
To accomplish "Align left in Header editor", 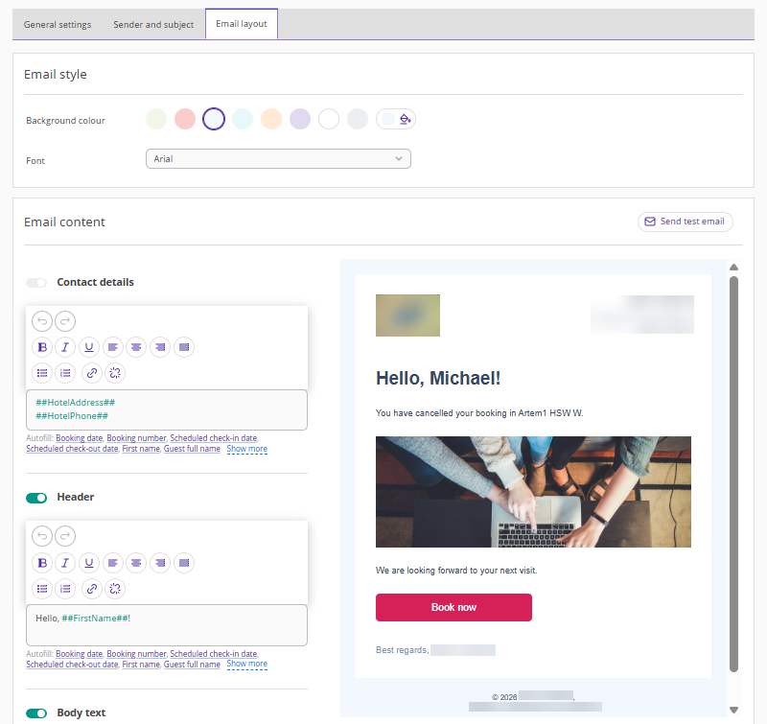I will pyautogui.click(x=112, y=563).
